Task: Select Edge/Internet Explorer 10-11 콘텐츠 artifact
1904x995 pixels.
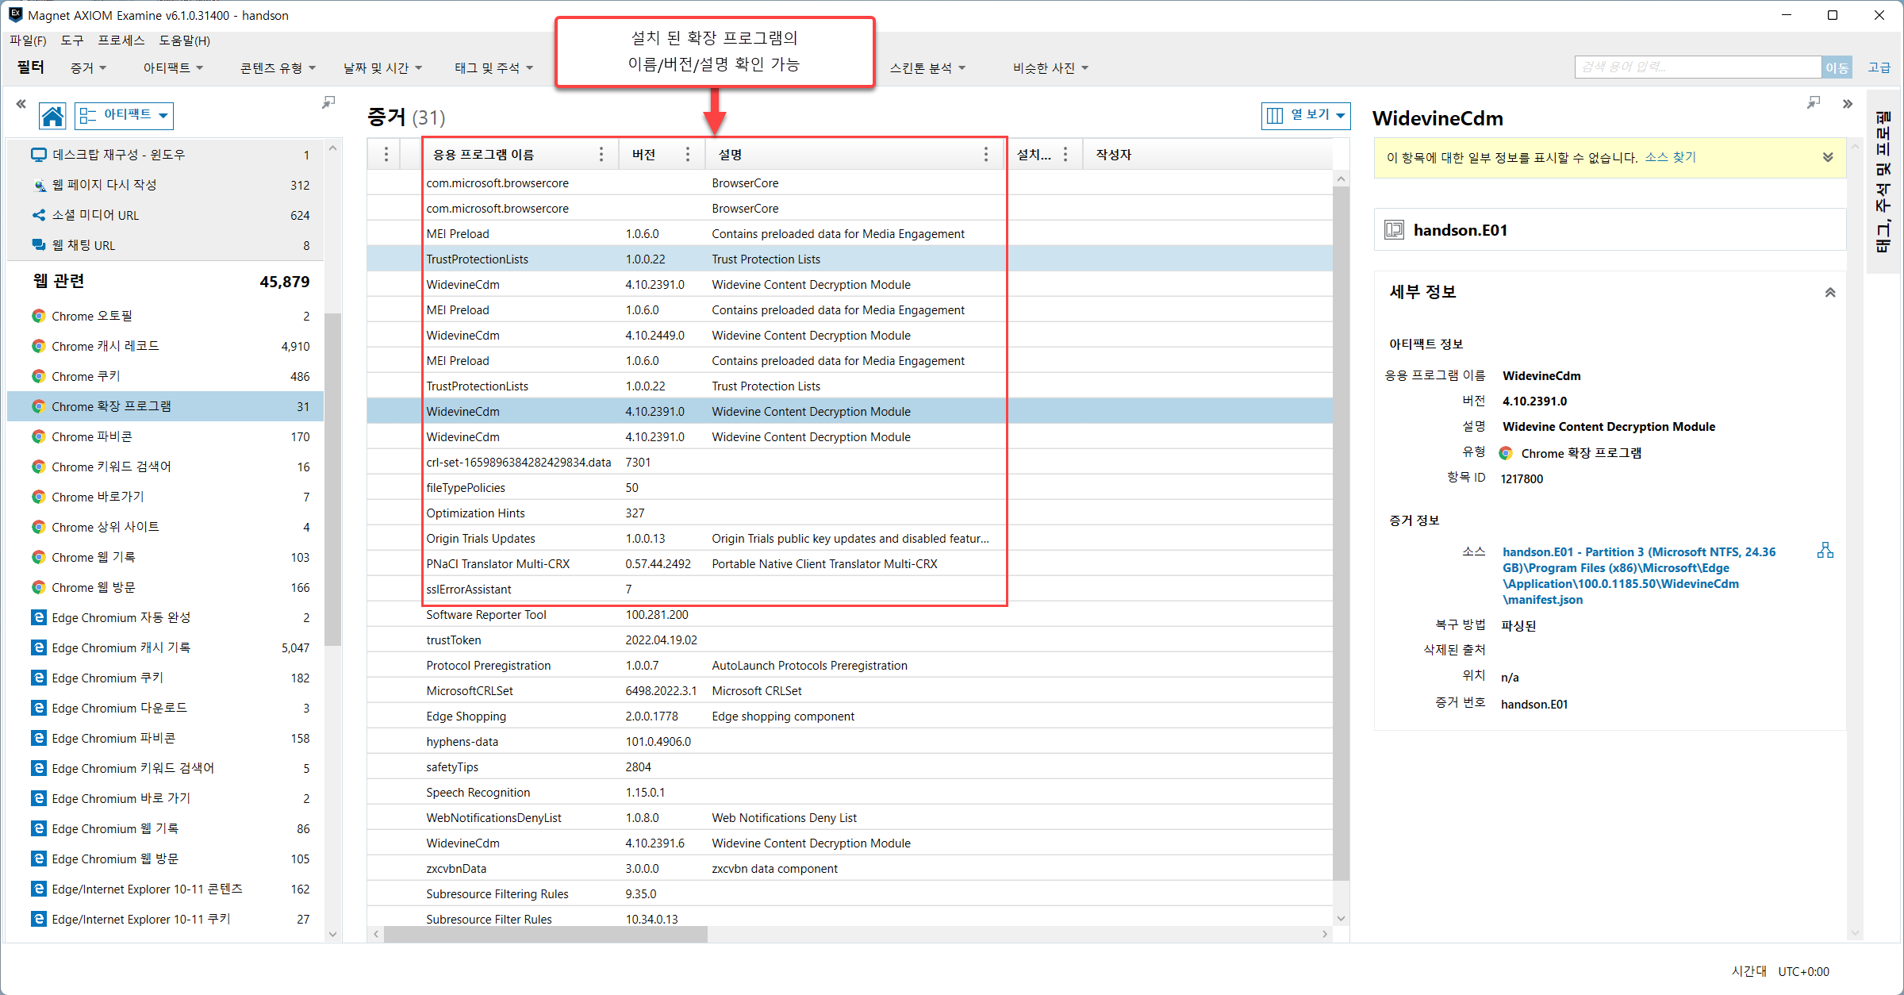Action: [165, 889]
